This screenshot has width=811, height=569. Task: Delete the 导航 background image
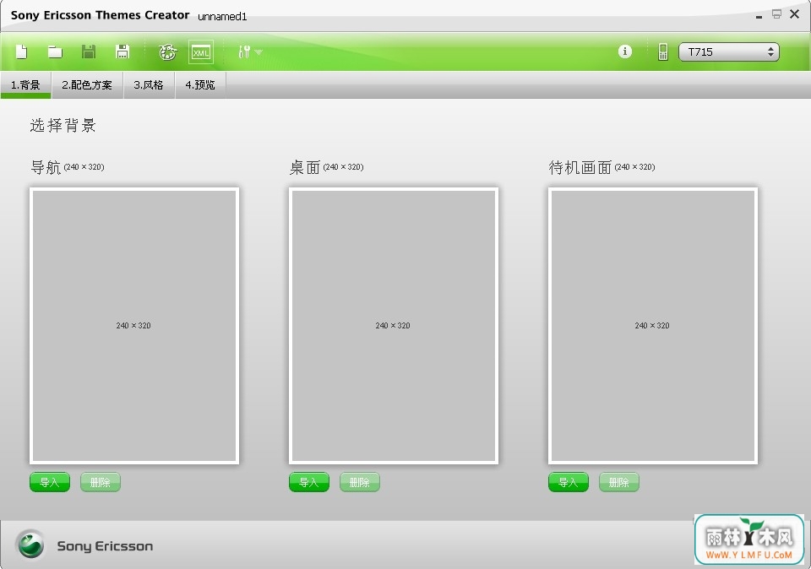[x=101, y=482]
